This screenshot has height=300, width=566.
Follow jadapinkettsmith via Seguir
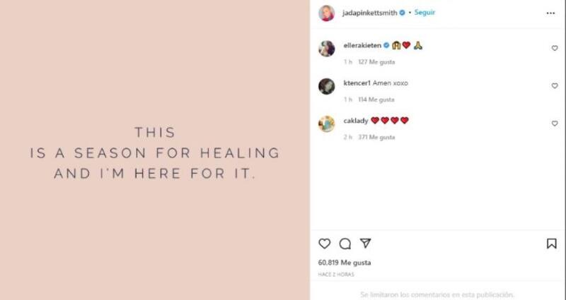click(x=424, y=13)
